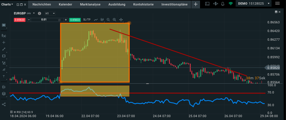Minimize the chart window pane
The image size is (286, 120).
point(276,12)
